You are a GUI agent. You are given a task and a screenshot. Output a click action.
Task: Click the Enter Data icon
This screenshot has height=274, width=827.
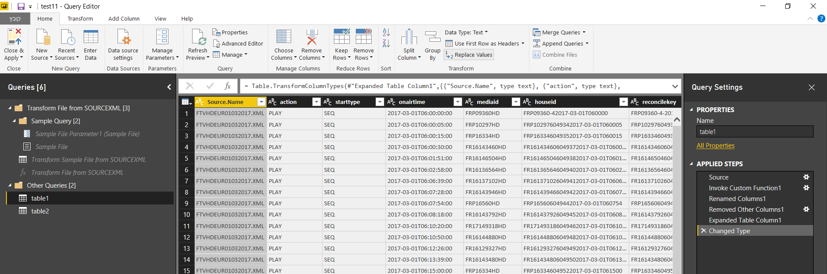[x=90, y=37]
